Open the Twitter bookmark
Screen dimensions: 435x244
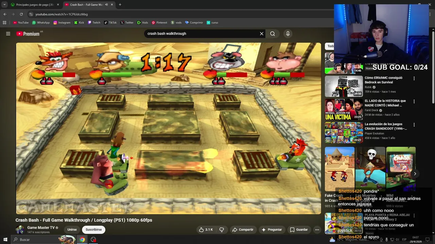coord(127,23)
